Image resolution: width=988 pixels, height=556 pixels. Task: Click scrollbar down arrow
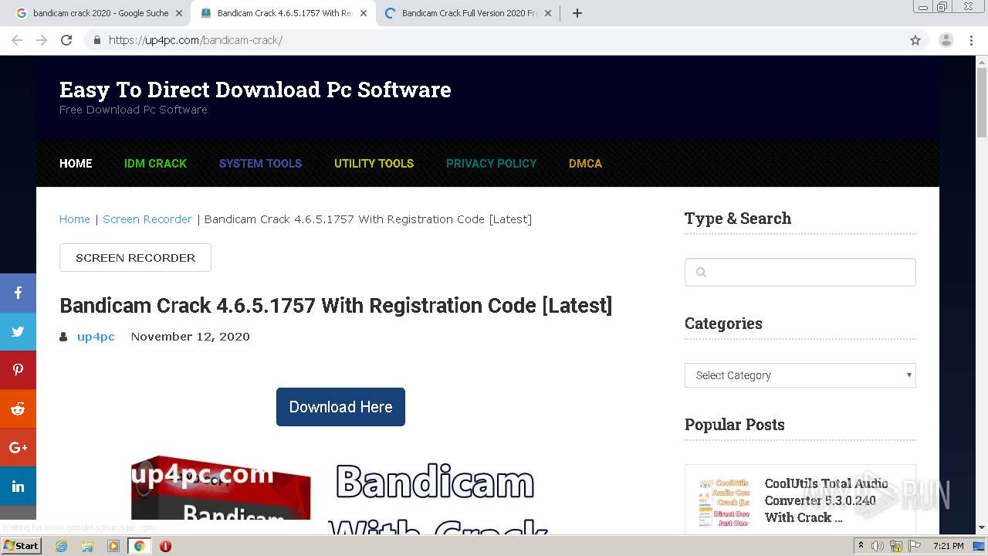(x=982, y=528)
